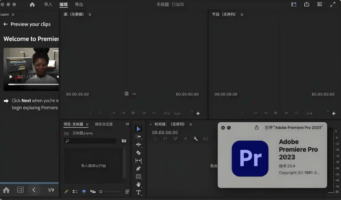This screenshot has width=341, height=200.
Task: Expand hidden panel tabs with double chevron
Action: pos(127,124)
